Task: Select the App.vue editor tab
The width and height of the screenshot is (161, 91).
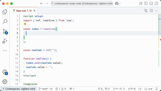Action: (24, 11)
